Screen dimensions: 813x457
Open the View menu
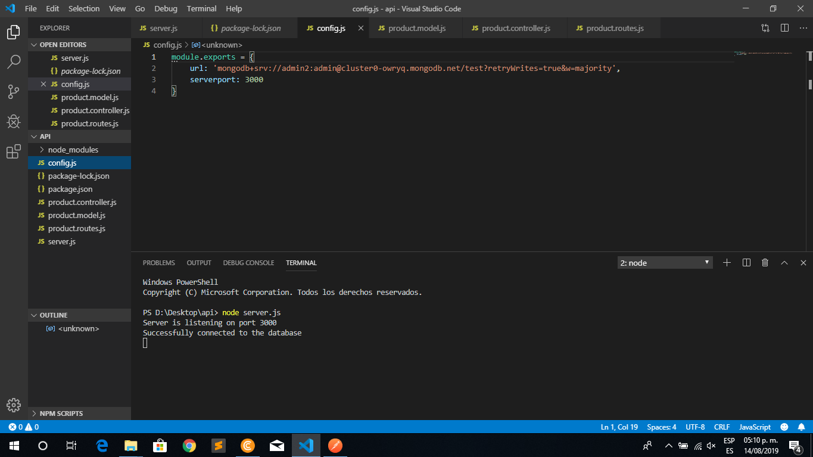[117, 9]
